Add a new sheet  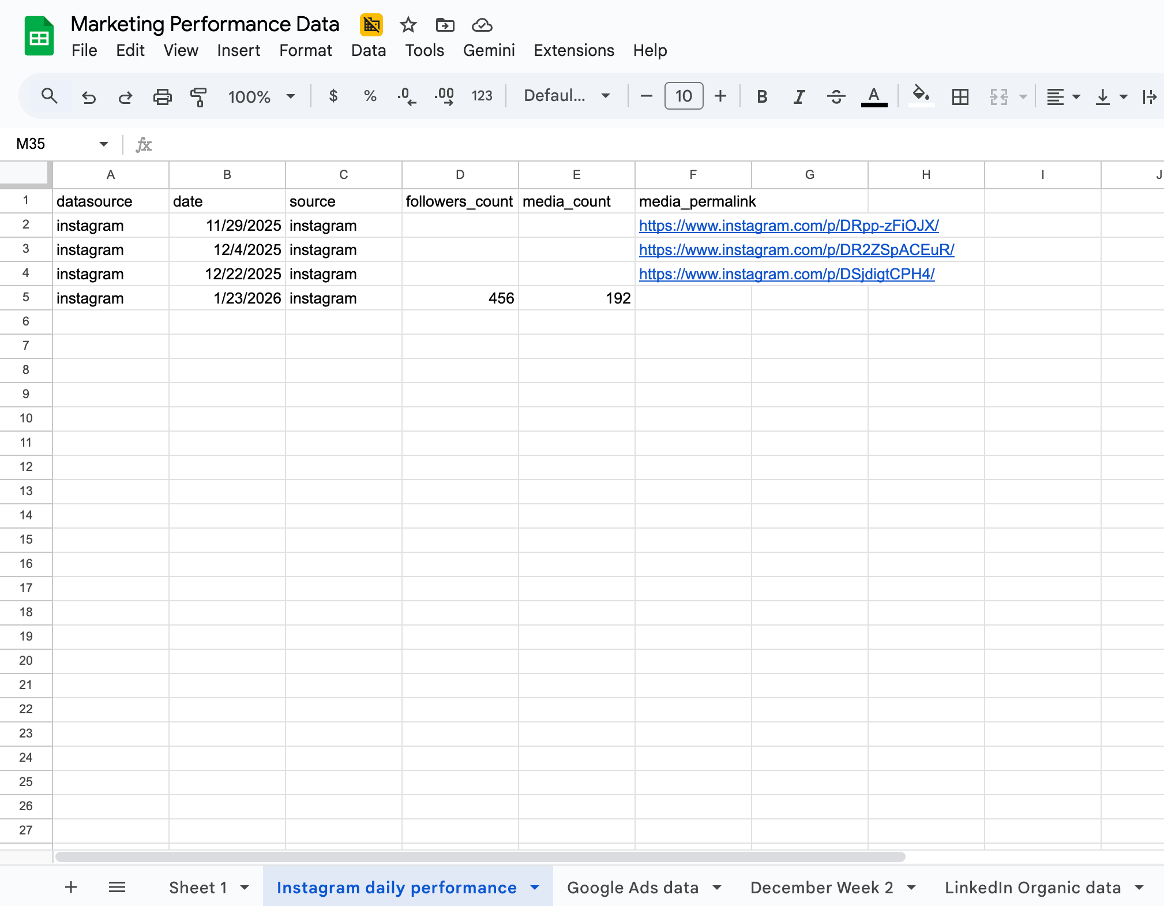70,888
